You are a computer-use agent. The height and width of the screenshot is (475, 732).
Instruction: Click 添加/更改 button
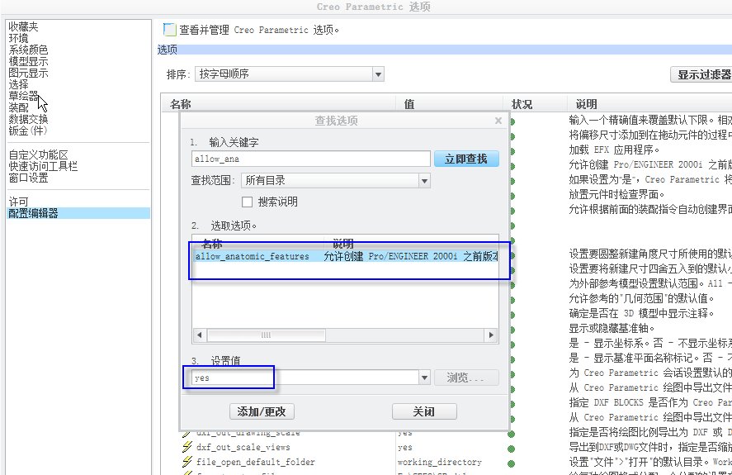tap(262, 411)
